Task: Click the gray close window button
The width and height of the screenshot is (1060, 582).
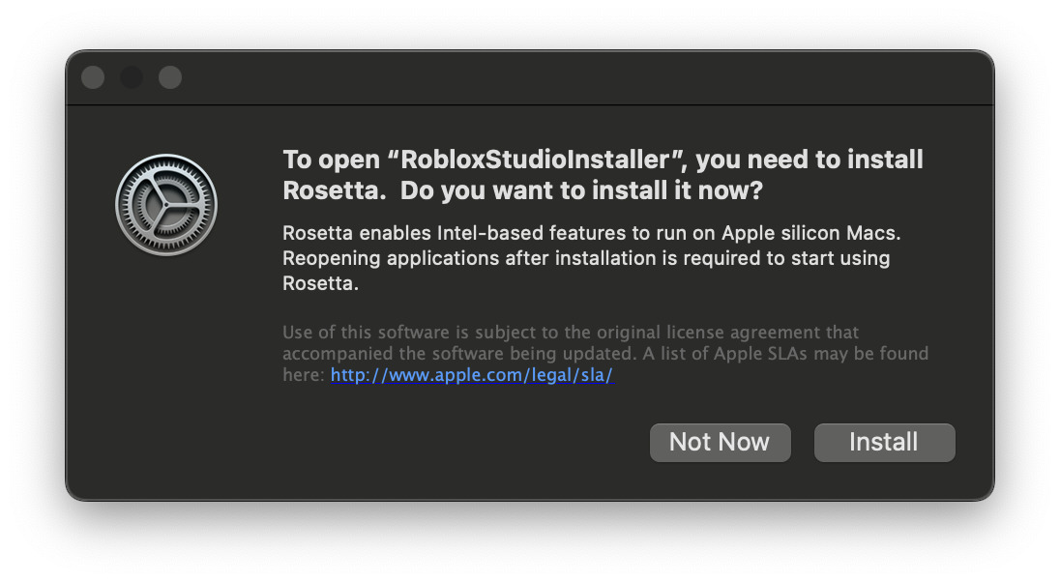Action: tap(93, 77)
